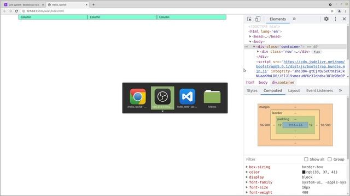This screenshot has width=350, height=196.
Task: Select html in the breadcrumb trail
Action: pos(250,82)
